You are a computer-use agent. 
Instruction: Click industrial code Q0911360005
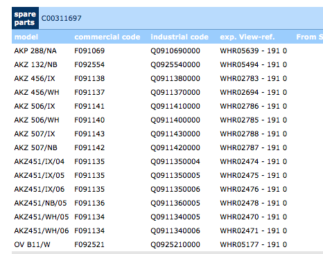coord(175,203)
